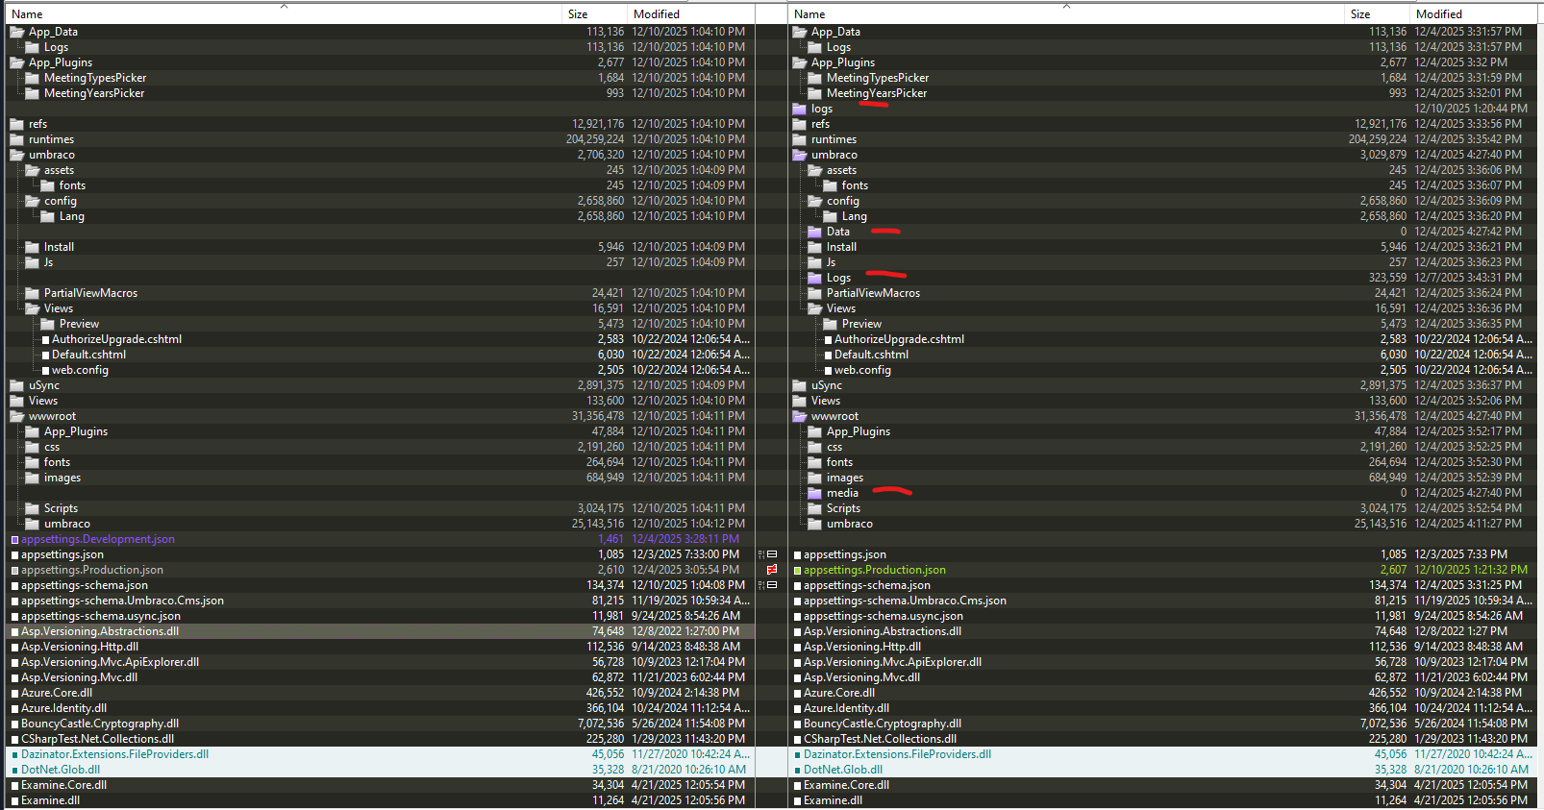Expand the uSync folder in right pane
1544x810 pixels.
(799, 385)
